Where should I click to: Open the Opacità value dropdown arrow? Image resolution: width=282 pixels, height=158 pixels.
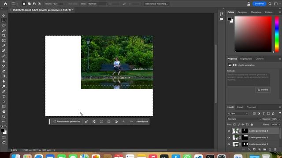279,119
